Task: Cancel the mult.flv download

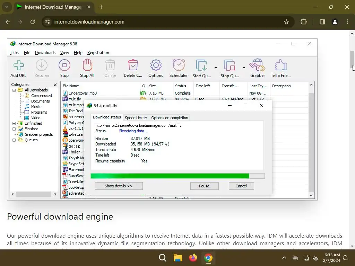Action: (x=241, y=186)
